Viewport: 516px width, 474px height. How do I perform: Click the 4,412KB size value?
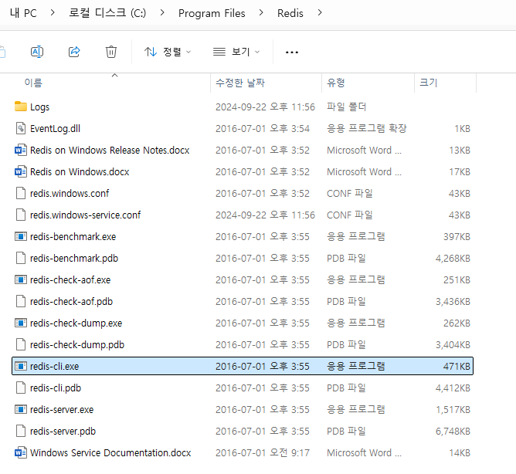[453, 388]
